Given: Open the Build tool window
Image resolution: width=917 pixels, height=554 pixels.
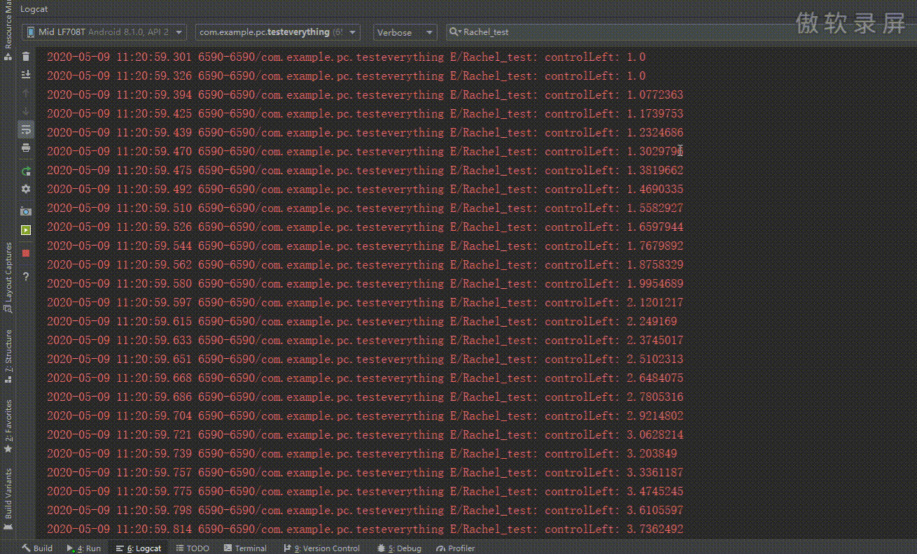Looking at the screenshot, I should pyautogui.click(x=37, y=548).
